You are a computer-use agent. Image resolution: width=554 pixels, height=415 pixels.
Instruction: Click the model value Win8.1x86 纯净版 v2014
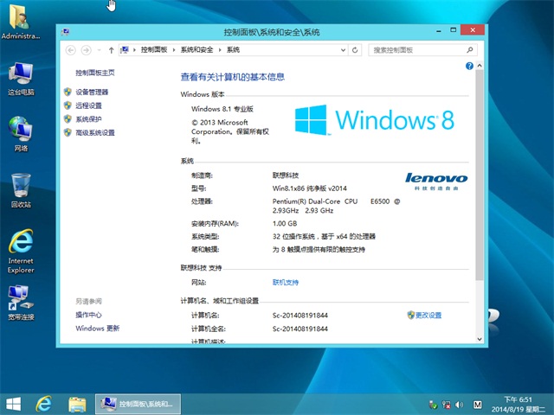(x=310, y=188)
